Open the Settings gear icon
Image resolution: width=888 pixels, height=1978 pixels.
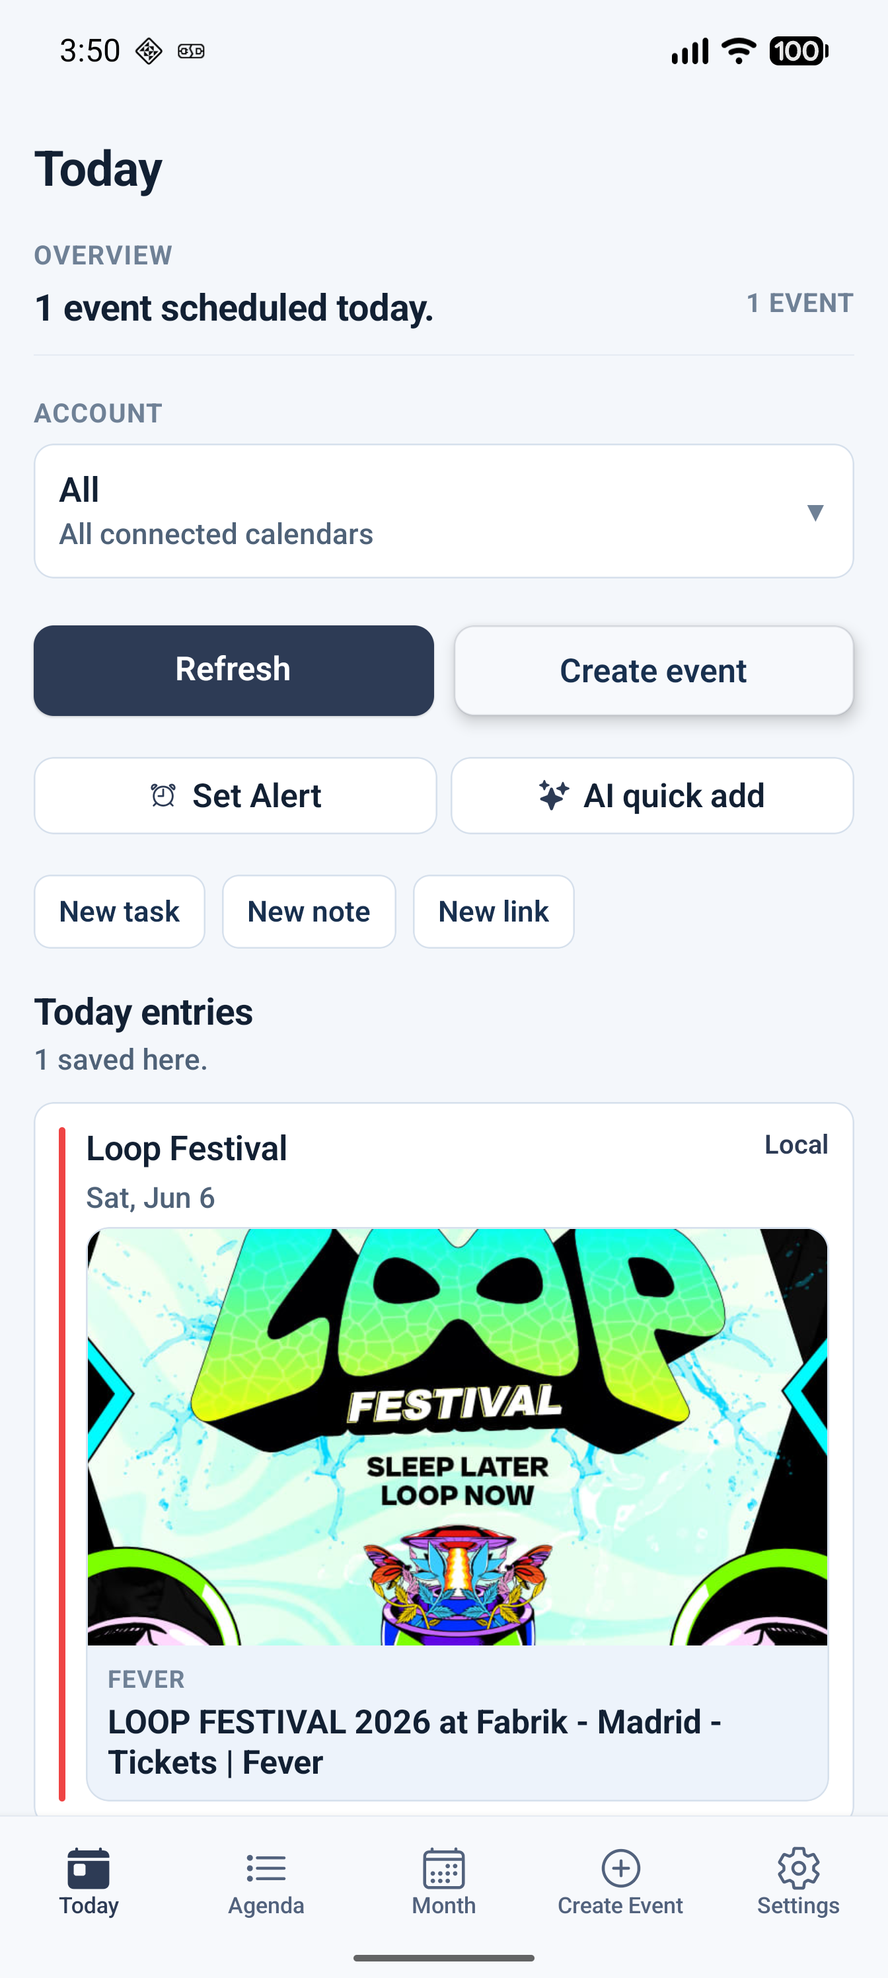tap(798, 1868)
